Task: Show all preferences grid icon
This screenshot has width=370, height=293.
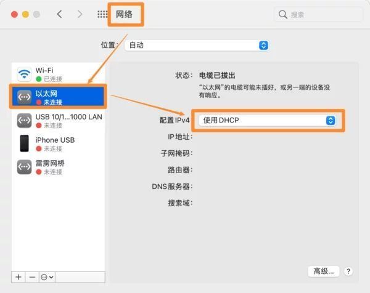Action: pyautogui.click(x=102, y=14)
